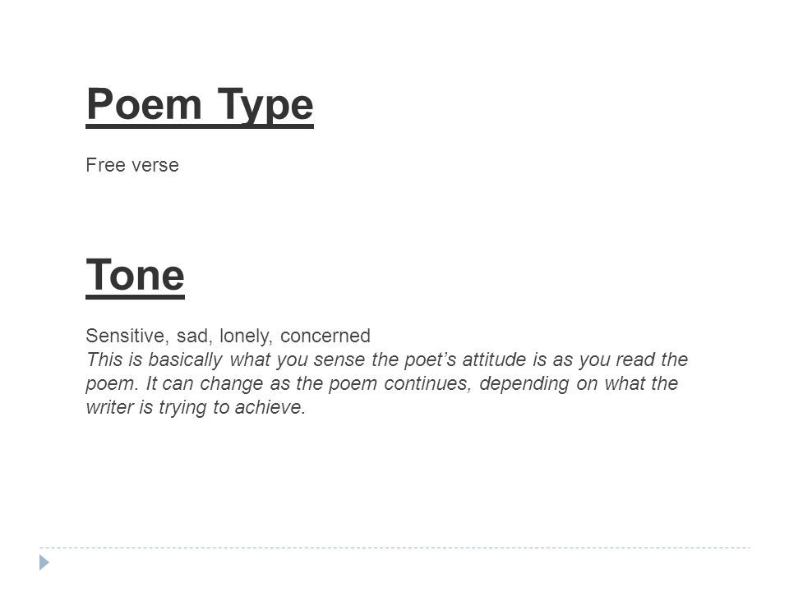Viewport: 789px width, 591px height.
Task: Click the 'Free verse' text line
Action: pyautogui.click(x=132, y=165)
